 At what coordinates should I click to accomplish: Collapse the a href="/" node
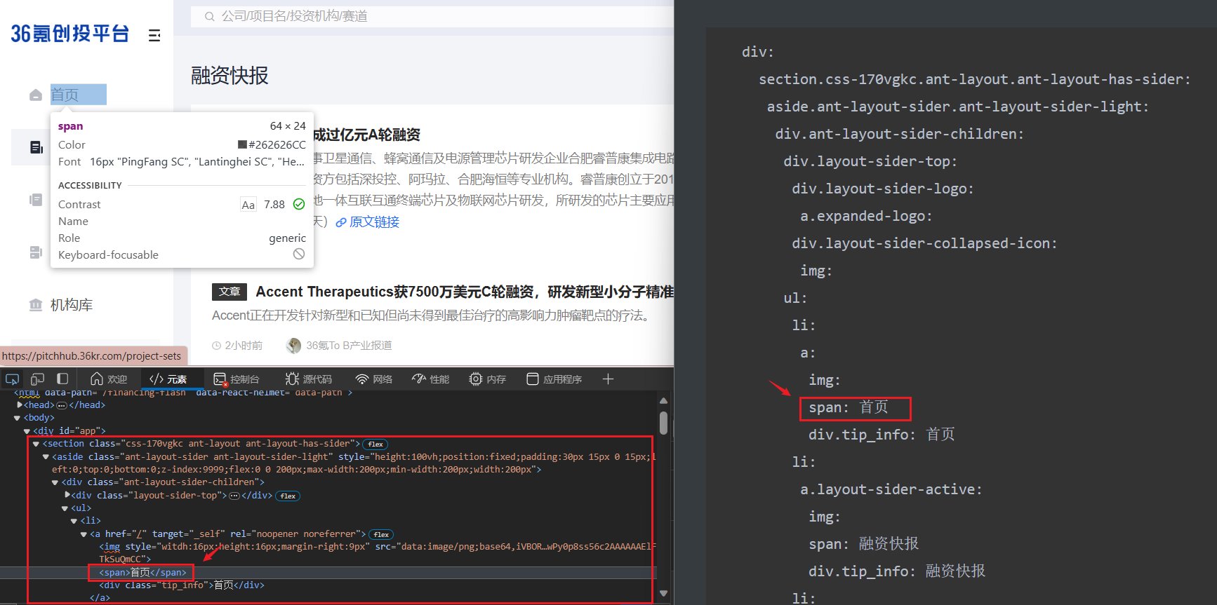tap(84, 534)
